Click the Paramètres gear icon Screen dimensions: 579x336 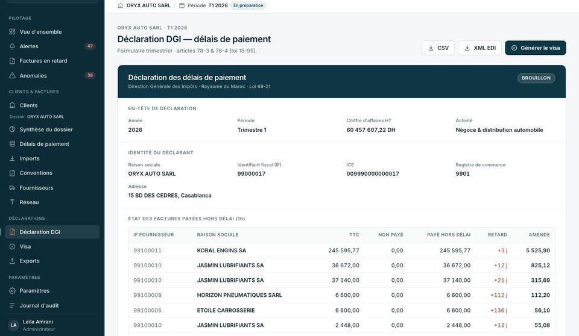coord(12,291)
